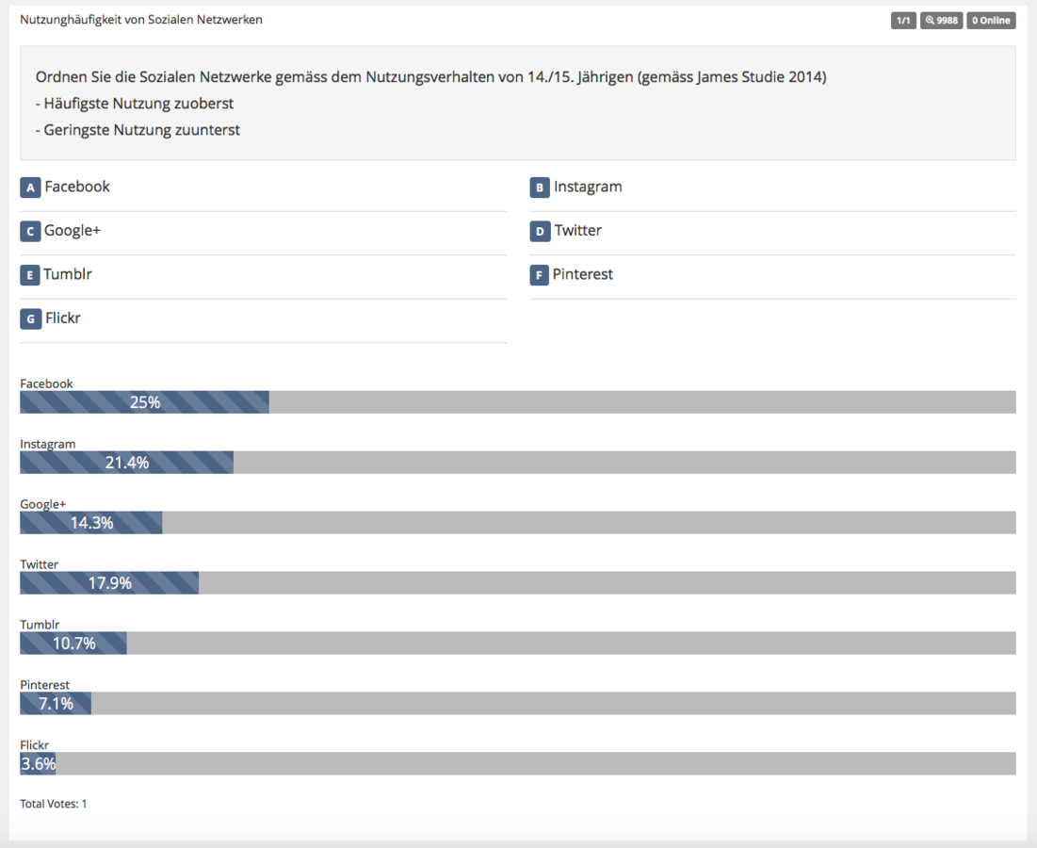
Task: Click the Instagram 21.4% result bar
Action: coord(126,463)
